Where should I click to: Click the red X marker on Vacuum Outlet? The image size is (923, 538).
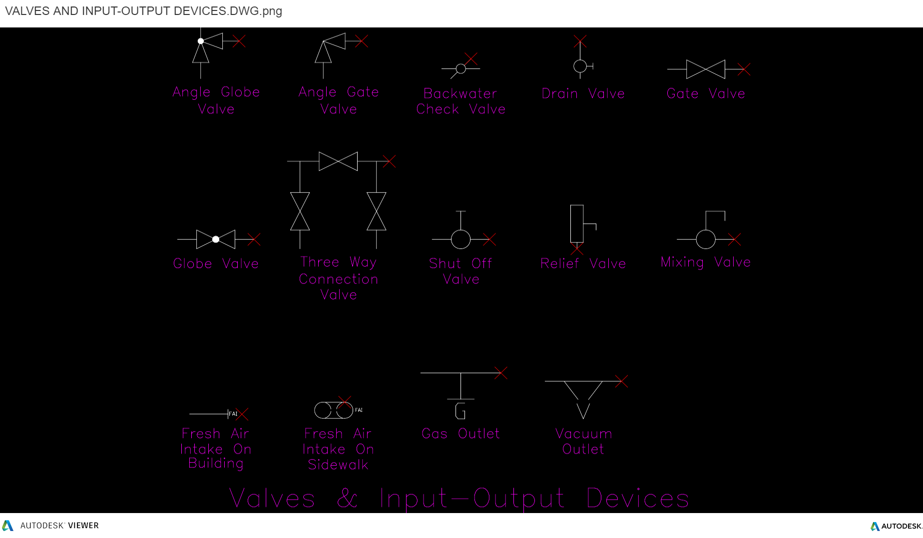pos(621,381)
